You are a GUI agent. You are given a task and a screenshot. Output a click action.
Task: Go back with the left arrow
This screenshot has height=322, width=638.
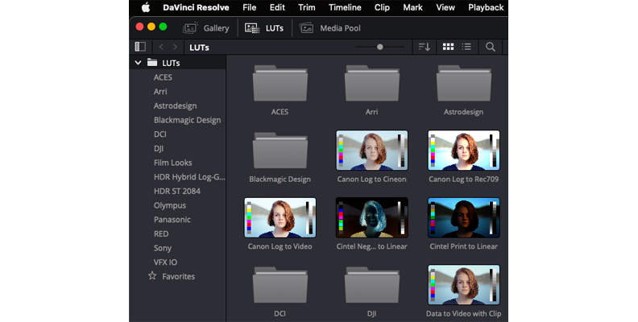(161, 47)
